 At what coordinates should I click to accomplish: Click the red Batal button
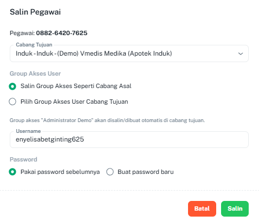[x=202, y=208]
